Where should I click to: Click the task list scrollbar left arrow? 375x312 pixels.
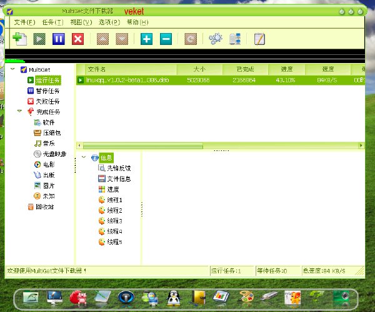79,145
